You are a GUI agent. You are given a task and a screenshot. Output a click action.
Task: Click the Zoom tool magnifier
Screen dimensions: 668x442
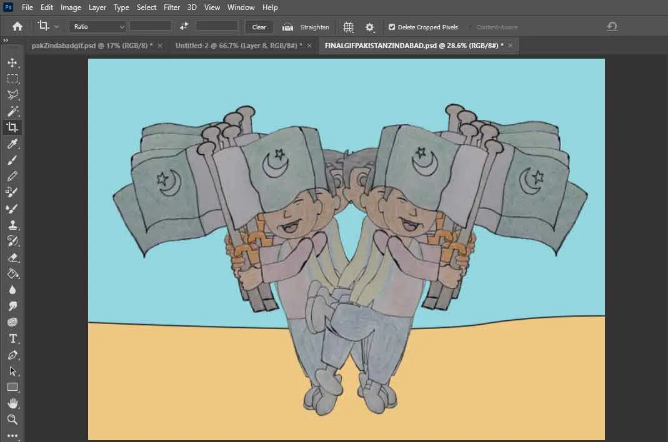[x=12, y=420]
